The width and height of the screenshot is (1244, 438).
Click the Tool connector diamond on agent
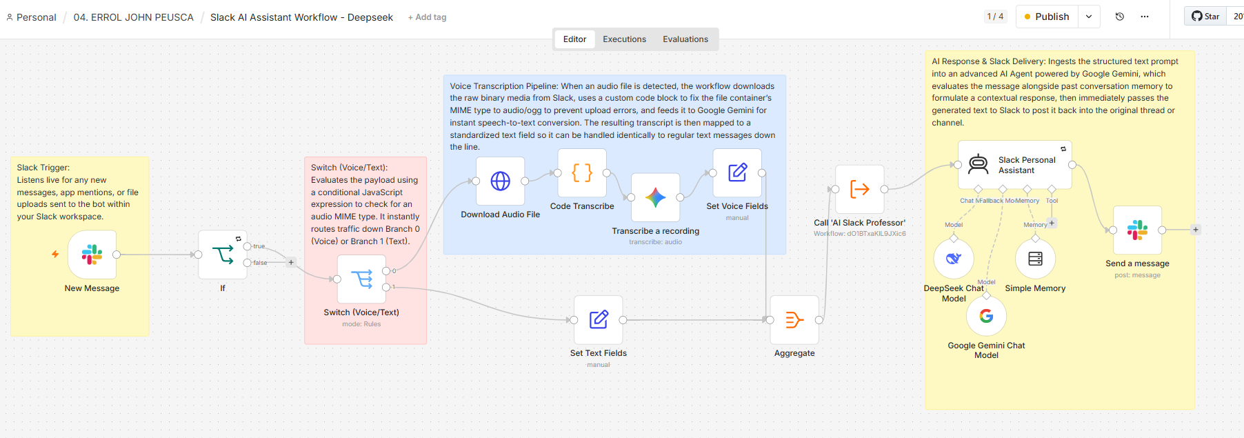pyautogui.click(x=1052, y=189)
